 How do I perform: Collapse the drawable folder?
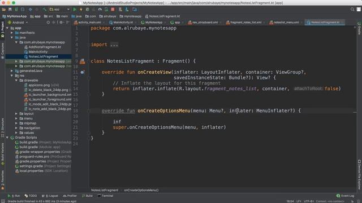pyautogui.click(x=16, y=80)
